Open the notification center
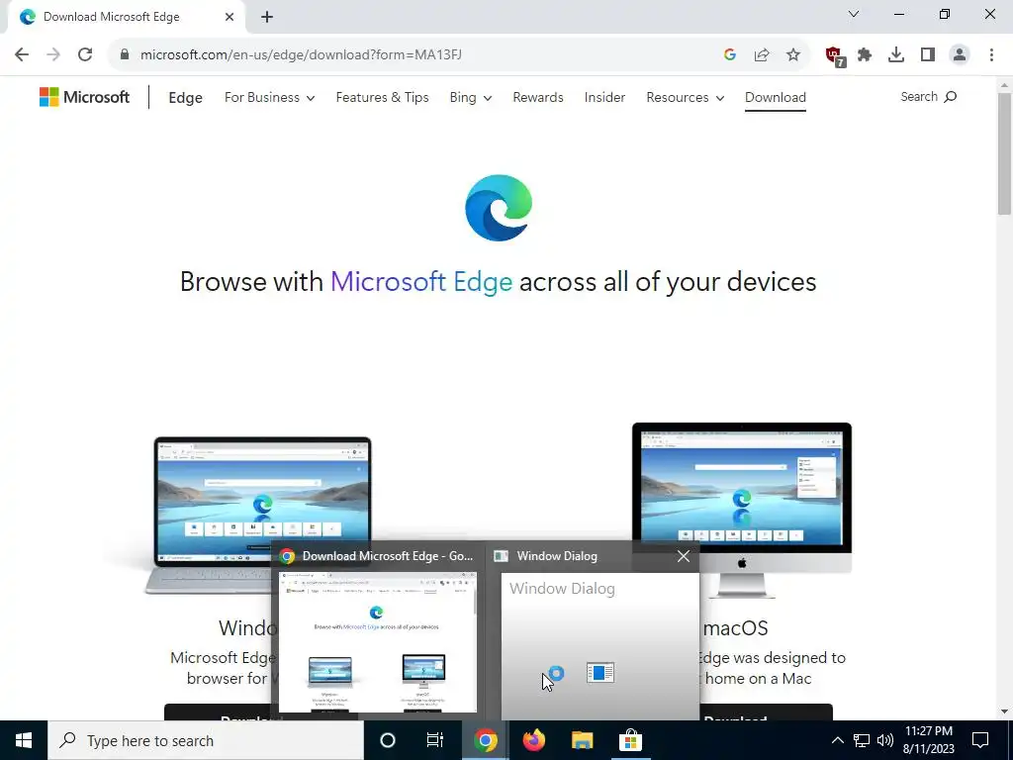 980,740
